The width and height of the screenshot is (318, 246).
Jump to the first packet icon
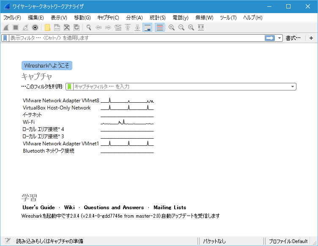(x=128, y=27)
